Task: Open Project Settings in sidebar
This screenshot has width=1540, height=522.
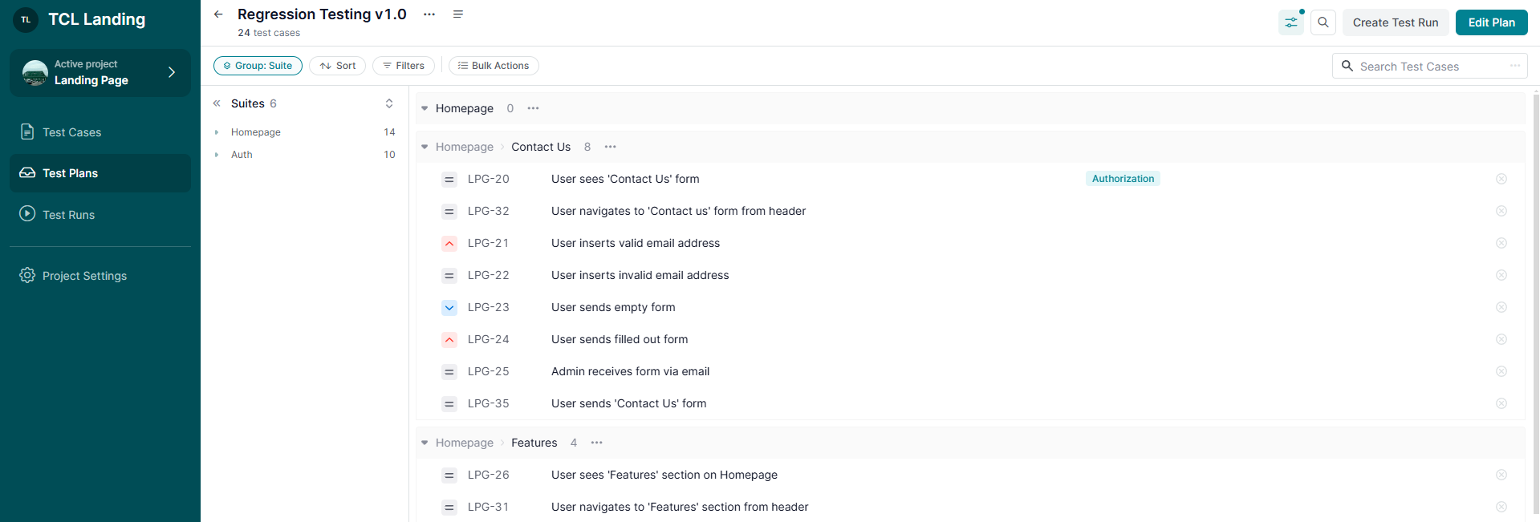Action: [x=100, y=275]
